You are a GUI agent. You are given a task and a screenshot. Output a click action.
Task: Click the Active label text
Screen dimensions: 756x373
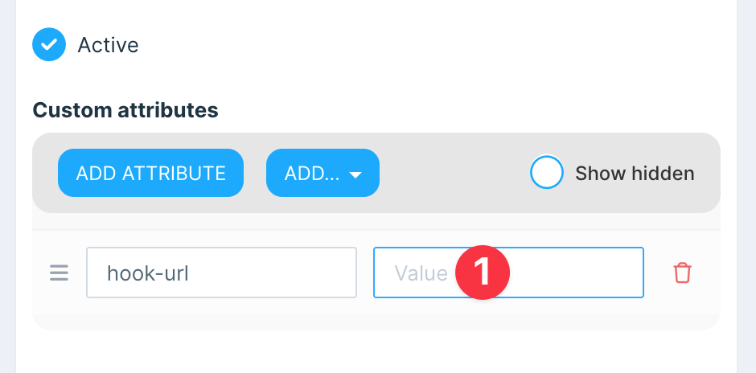pos(108,45)
